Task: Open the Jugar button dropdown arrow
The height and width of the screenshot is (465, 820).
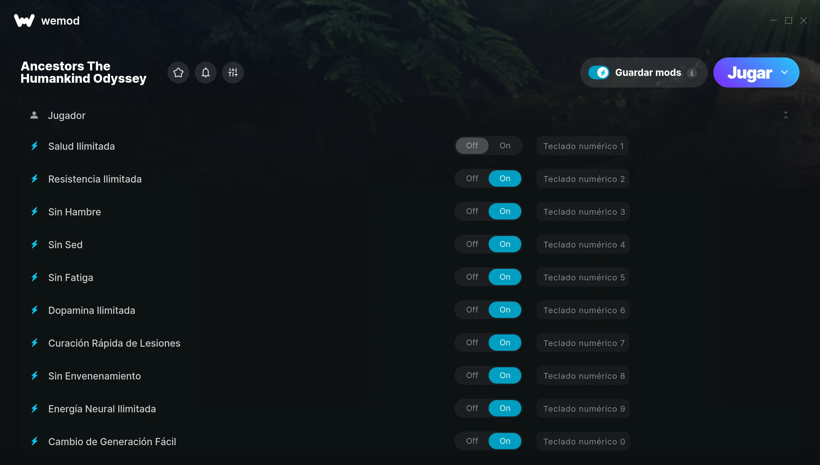Action: click(x=784, y=72)
